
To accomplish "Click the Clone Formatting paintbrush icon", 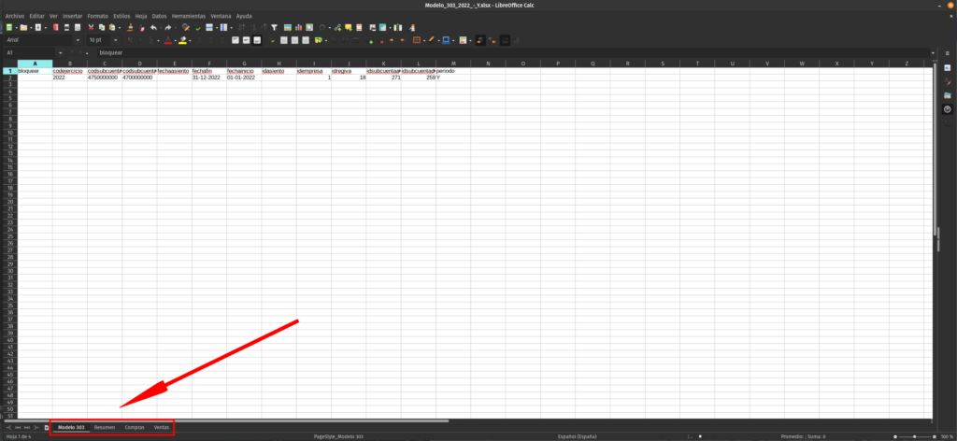I will (129, 28).
